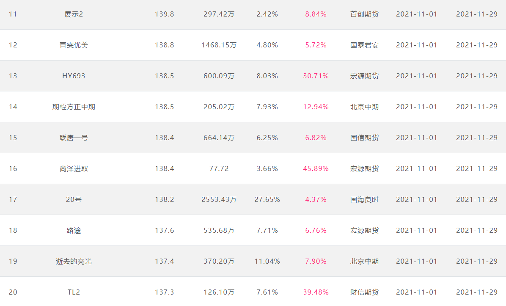Open the 展示2 account name
The height and width of the screenshot is (306, 506).
tap(74, 14)
